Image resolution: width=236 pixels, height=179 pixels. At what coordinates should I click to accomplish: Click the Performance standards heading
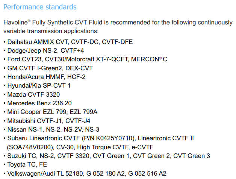point(40,7)
